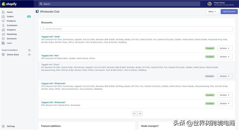Open Actions dropdown for 50% Wholesale discount
The height and width of the screenshot is (130, 239).
(225, 103)
